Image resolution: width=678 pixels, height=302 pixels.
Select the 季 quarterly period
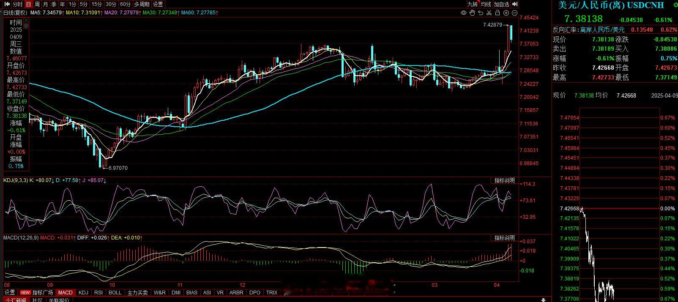click(54, 4)
